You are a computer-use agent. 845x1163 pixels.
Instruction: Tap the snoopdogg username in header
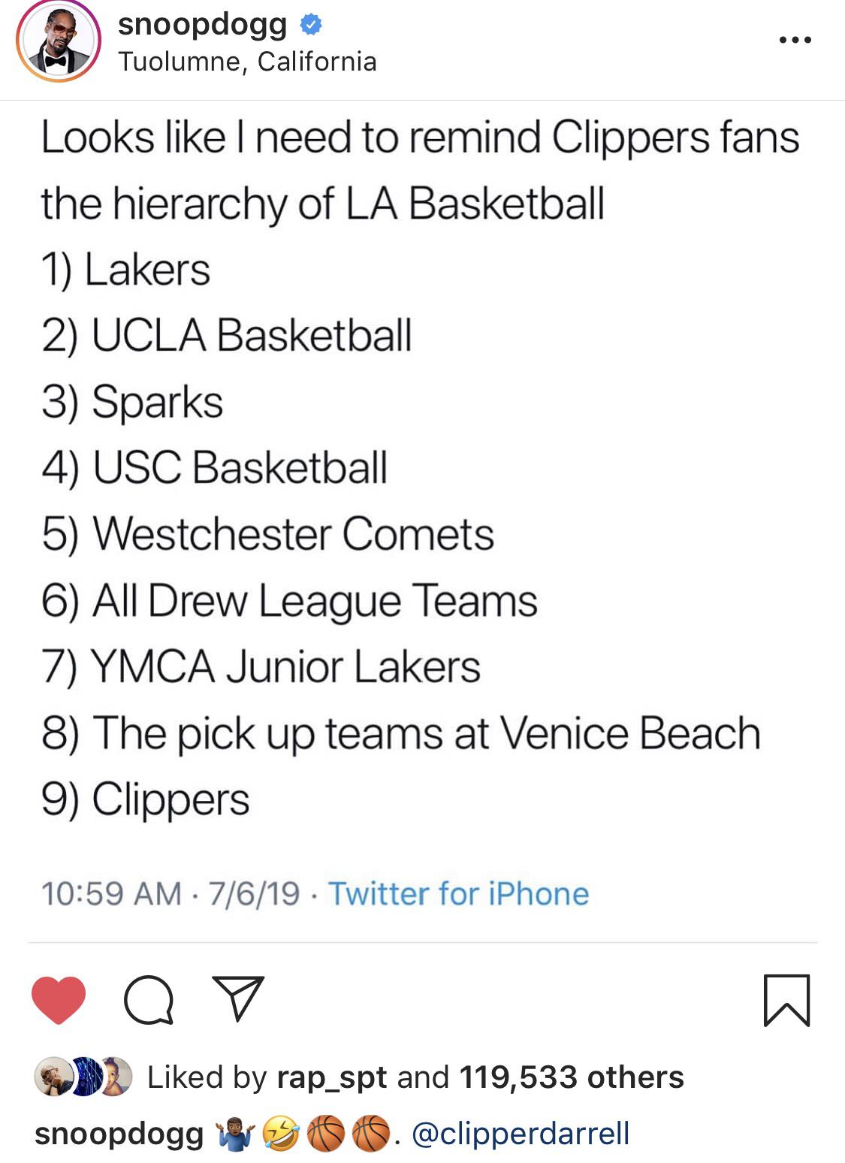pyautogui.click(x=202, y=25)
